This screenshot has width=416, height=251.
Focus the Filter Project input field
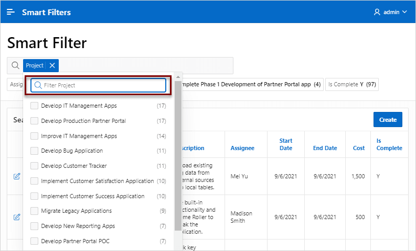(99, 85)
